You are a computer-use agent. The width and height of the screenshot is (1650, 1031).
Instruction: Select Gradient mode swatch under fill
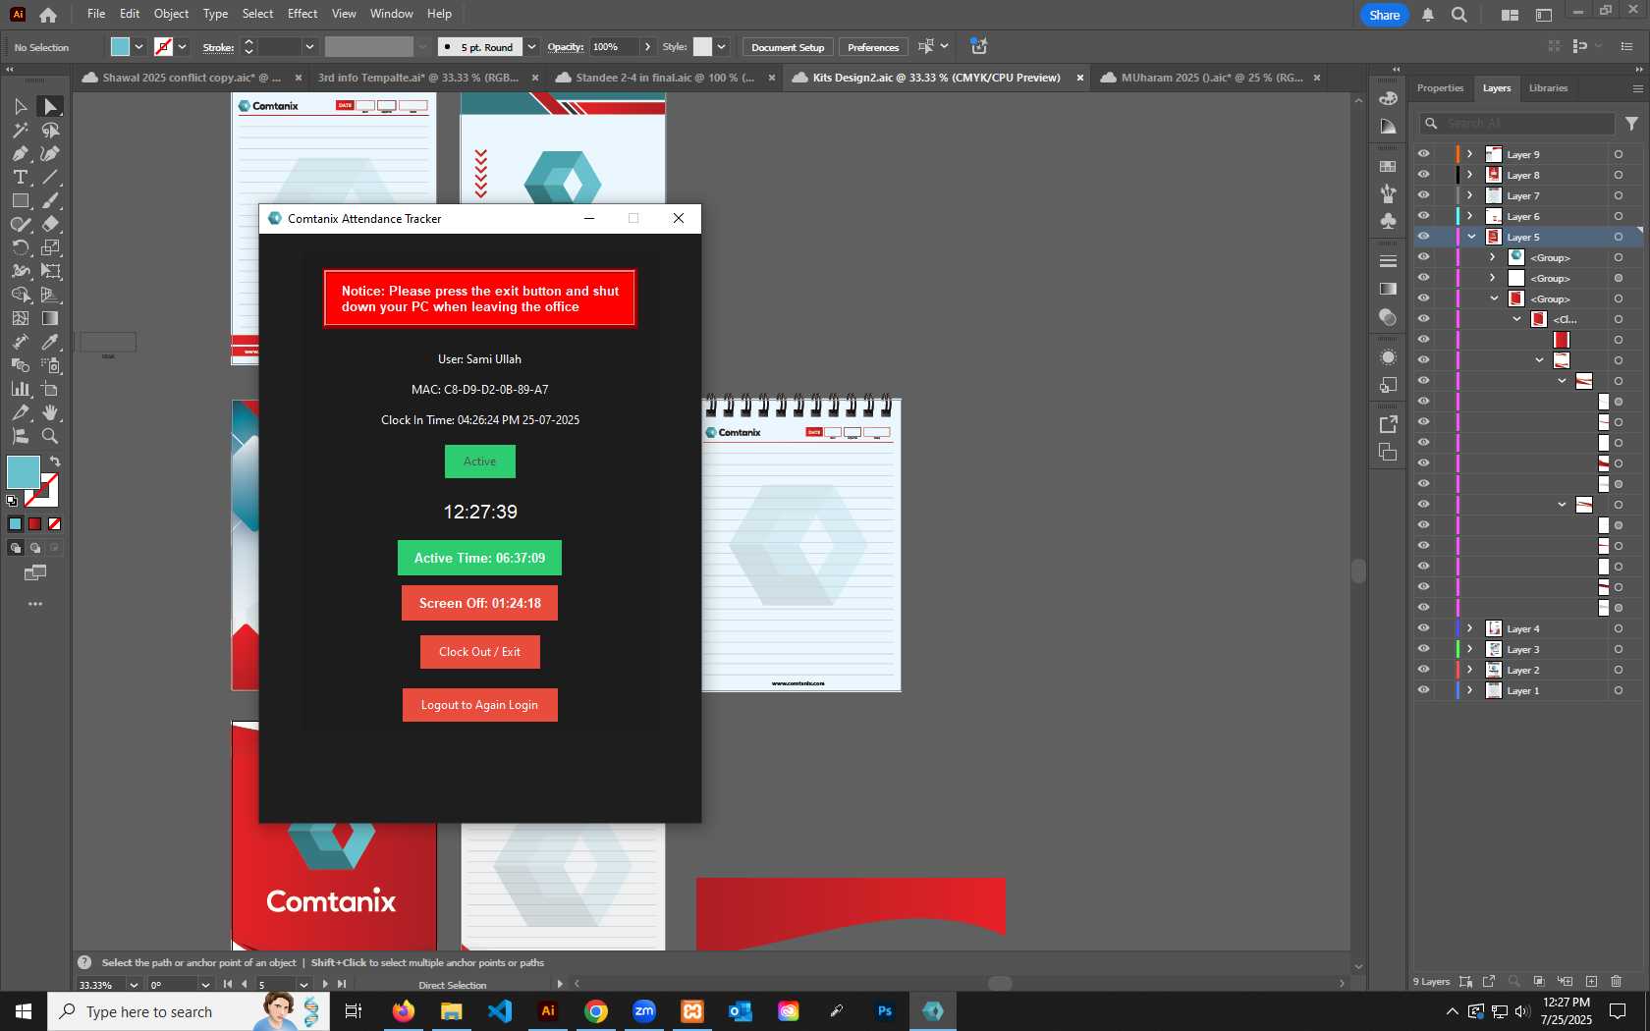pyautogui.click(x=34, y=524)
